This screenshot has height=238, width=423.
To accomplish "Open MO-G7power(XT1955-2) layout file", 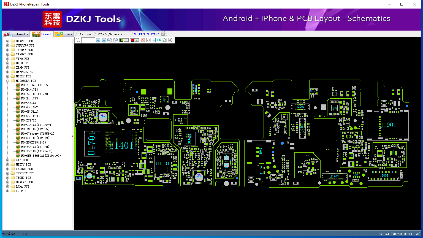I will [38, 134].
